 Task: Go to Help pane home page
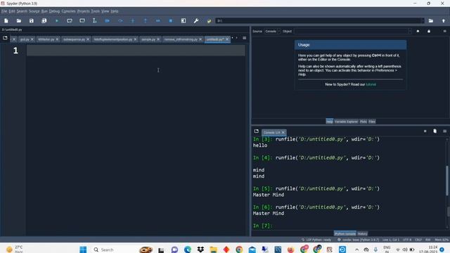418,31
